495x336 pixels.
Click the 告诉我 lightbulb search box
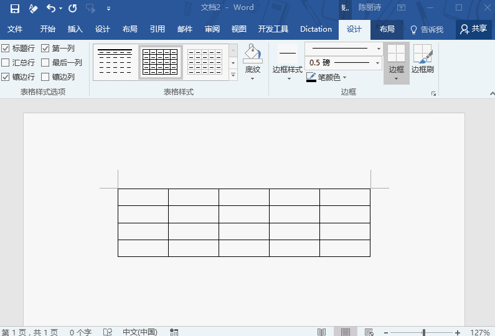pos(427,30)
